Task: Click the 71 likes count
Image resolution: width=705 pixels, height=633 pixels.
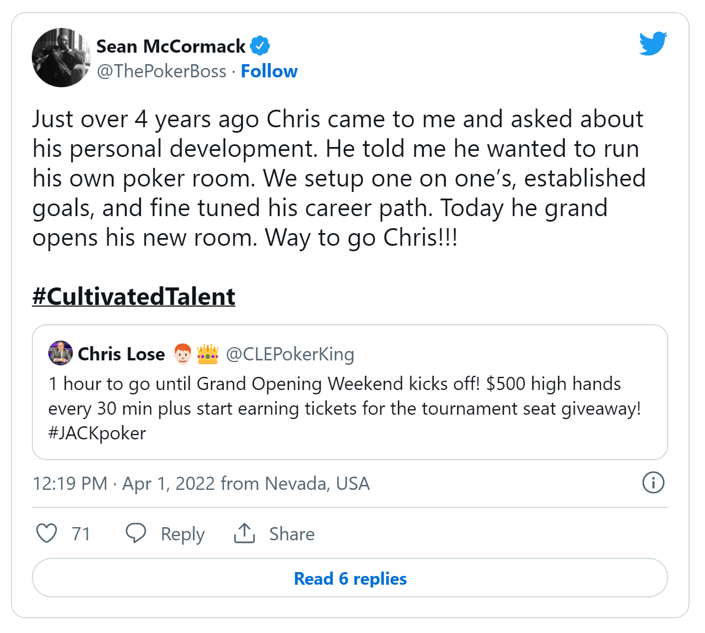Action: 81,534
